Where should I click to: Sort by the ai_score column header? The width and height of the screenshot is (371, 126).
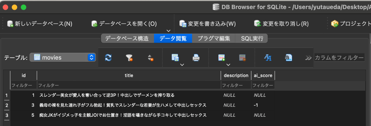tap(263, 76)
